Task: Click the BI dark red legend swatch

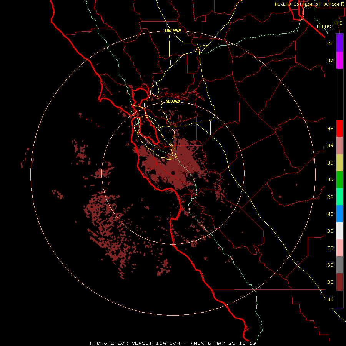Action: 339,282
